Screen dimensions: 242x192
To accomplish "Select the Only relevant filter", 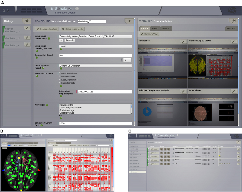I will (x=138, y=172).
